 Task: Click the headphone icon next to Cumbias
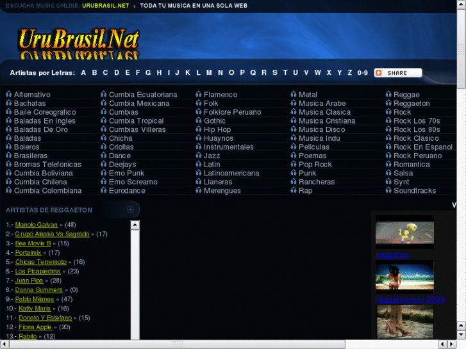click(x=103, y=111)
